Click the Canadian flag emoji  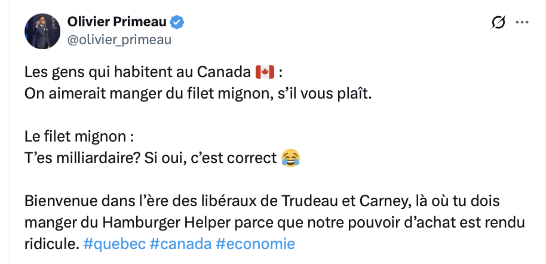264,73
